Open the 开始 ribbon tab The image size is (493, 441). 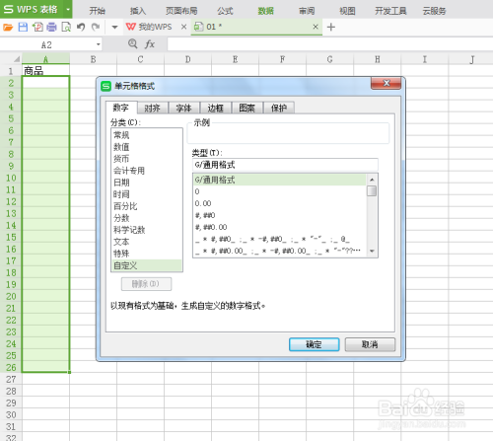click(98, 11)
